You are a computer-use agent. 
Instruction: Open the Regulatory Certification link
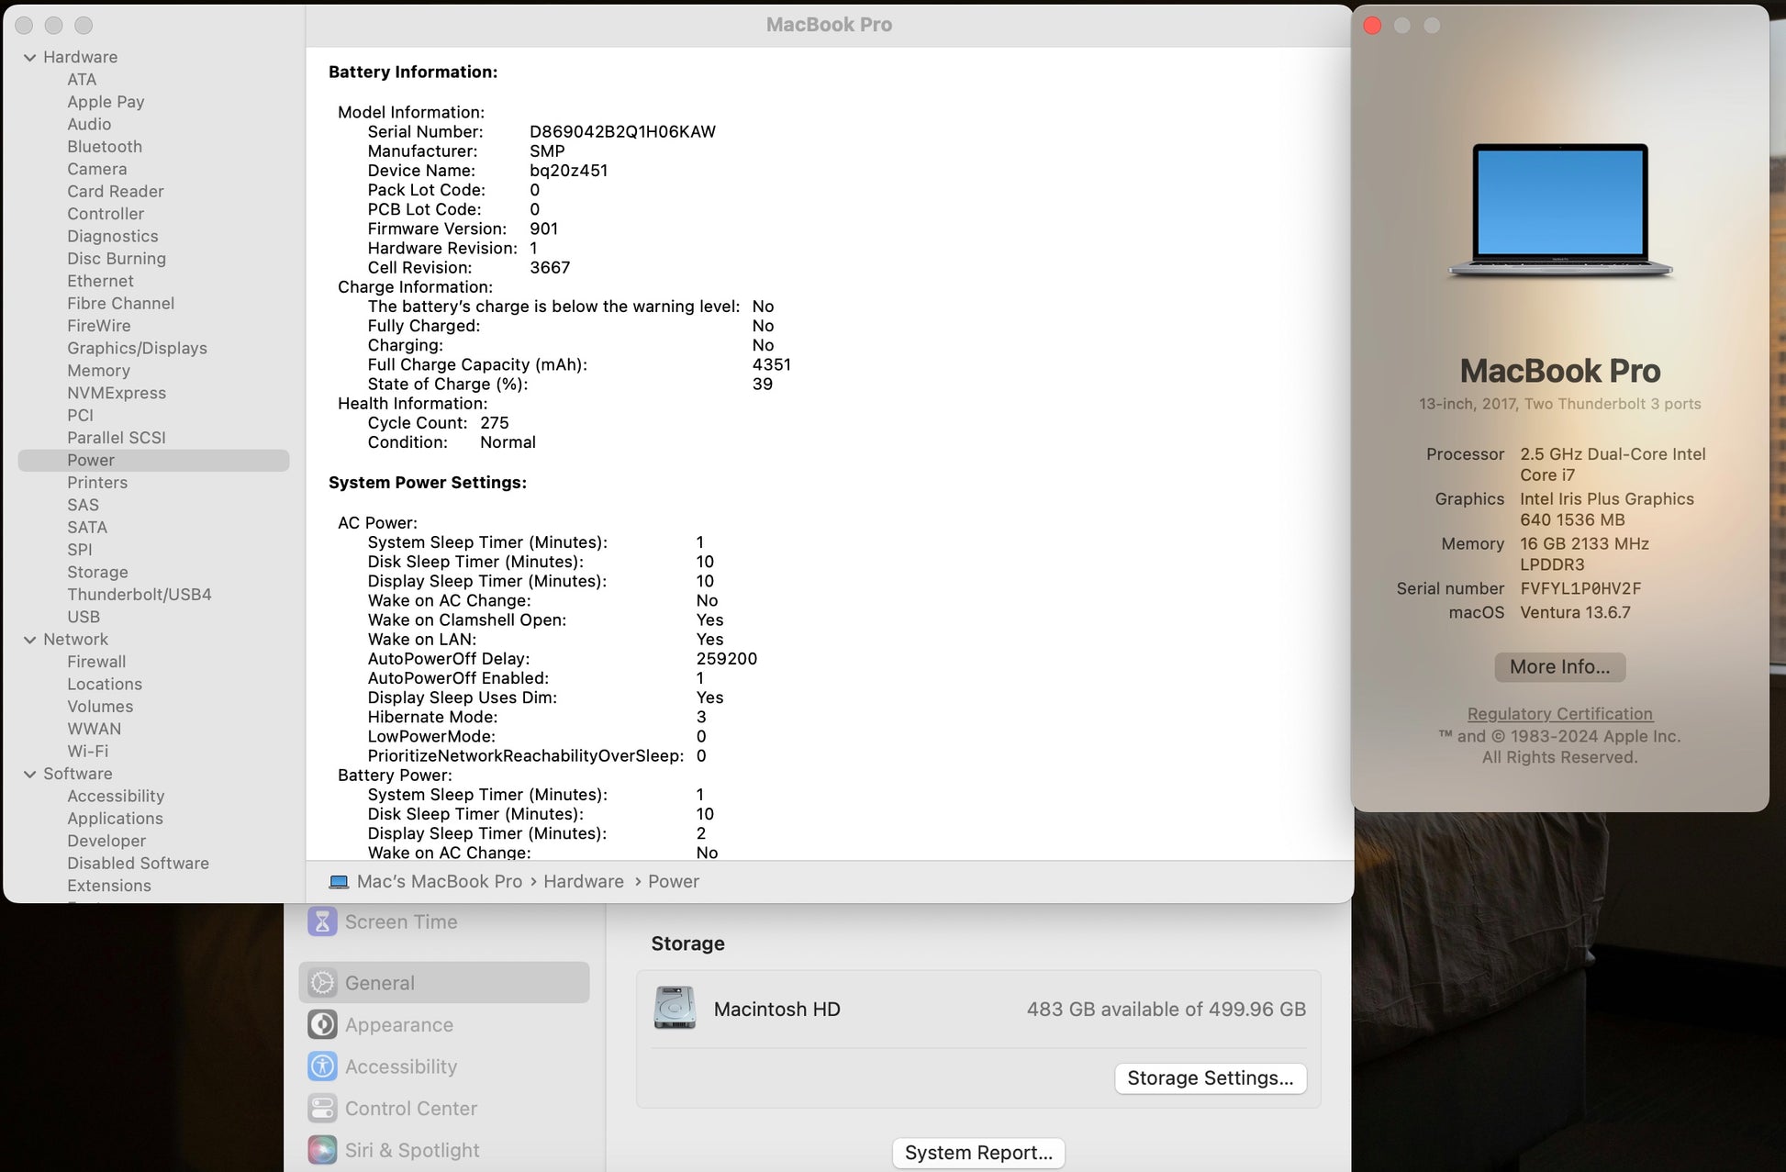pos(1559,713)
